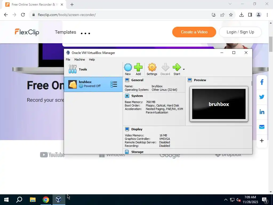The image size is (273, 205).
Task: Click the General section icon
Action: click(x=127, y=80)
